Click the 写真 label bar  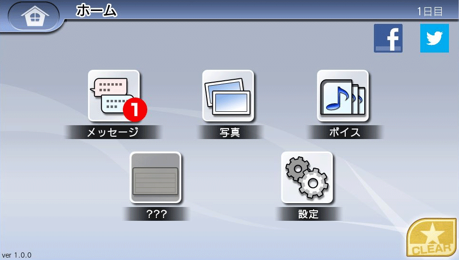point(228,132)
